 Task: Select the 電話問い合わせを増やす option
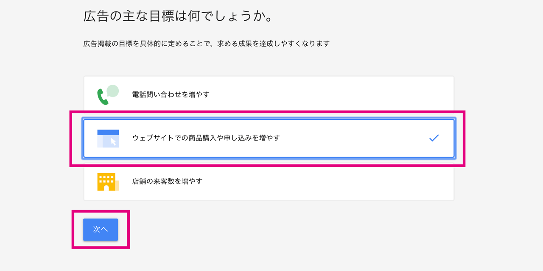tap(269, 94)
